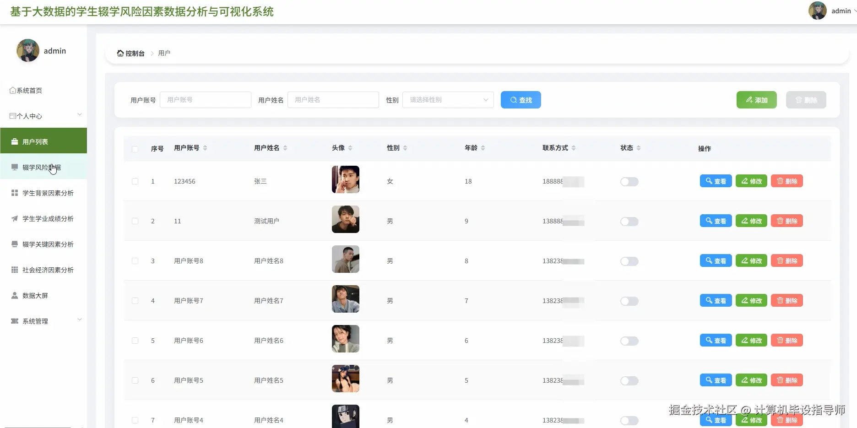This screenshot has width=857, height=428.
Task: Click the grid icon beside 学生背景因素分析
Action: 15,193
